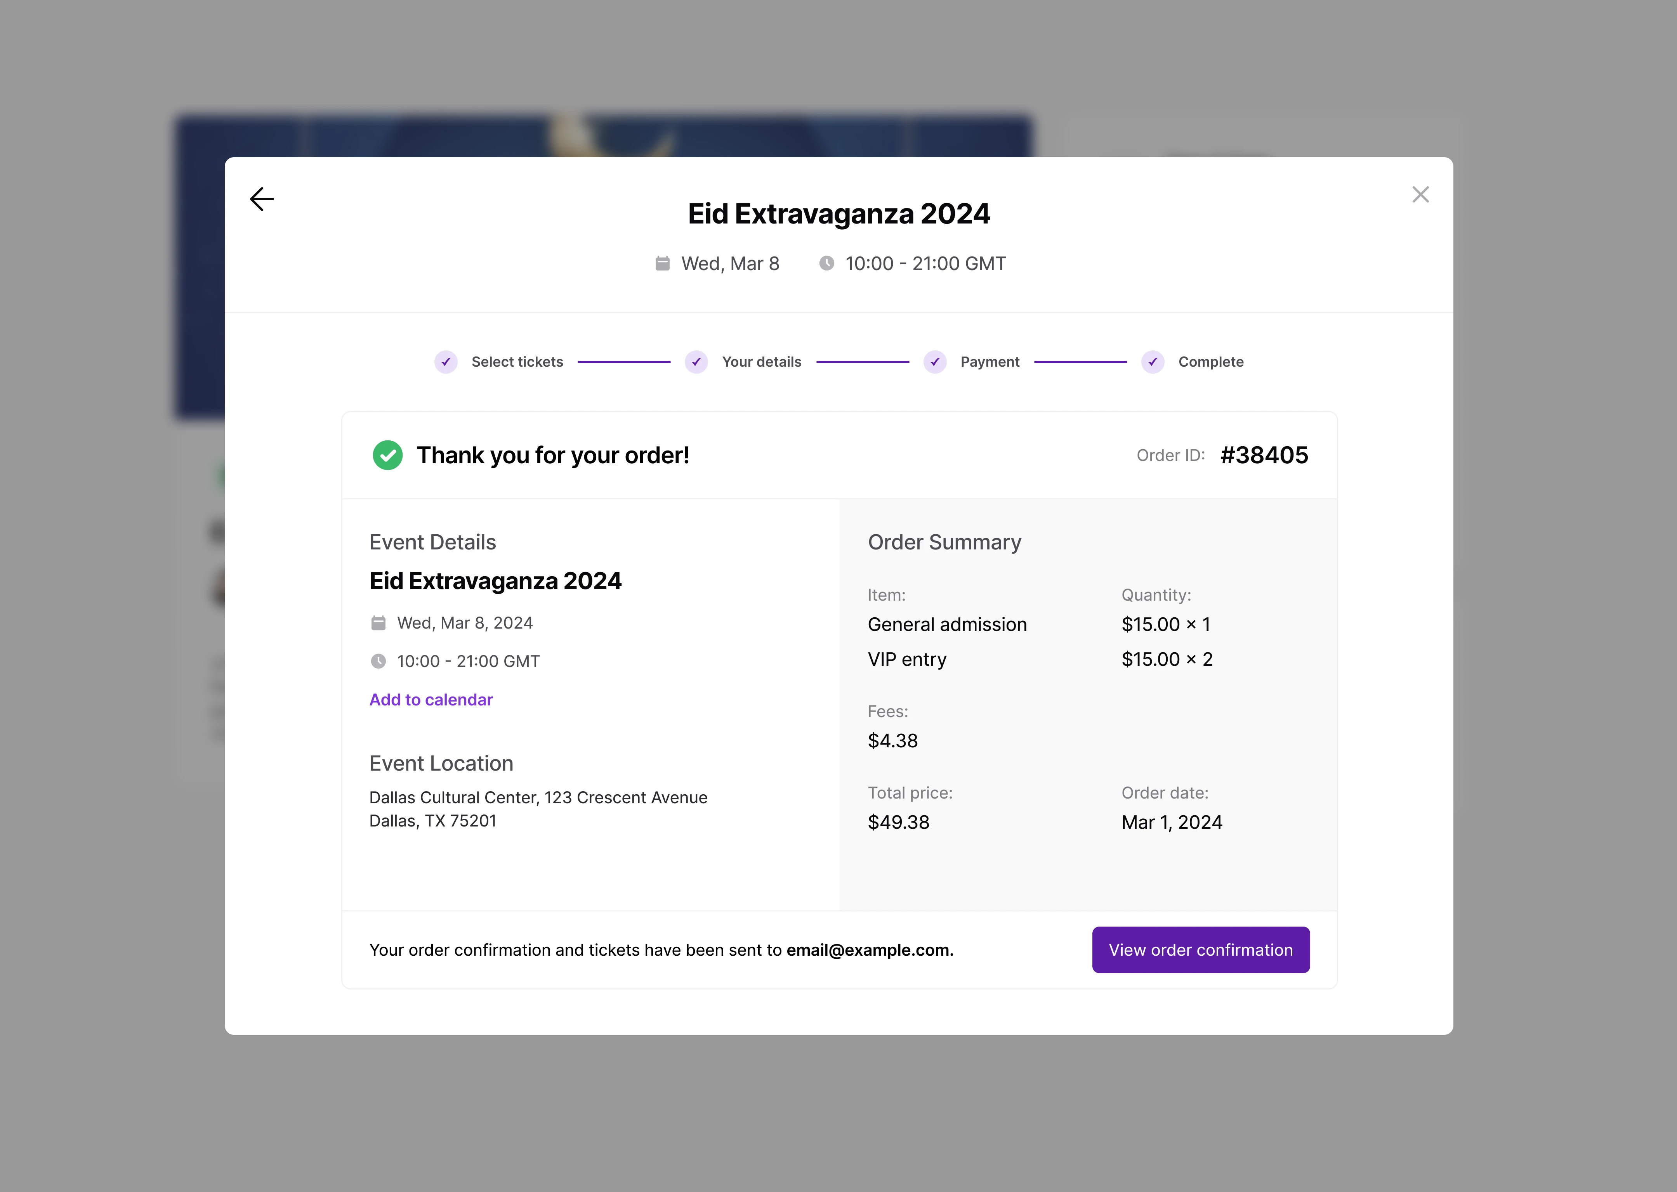The width and height of the screenshot is (1677, 1192).
Task: Click the green checkmark beside thank you message
Action: (x=389, y=455)
